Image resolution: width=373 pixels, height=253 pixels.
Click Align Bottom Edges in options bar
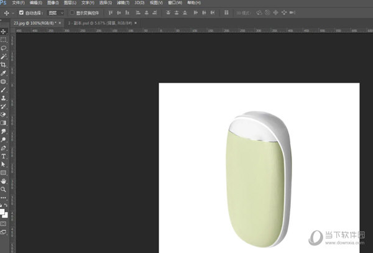point(127,12)
